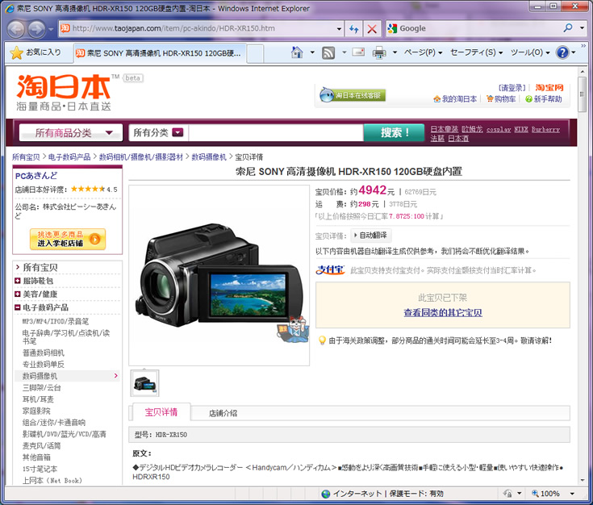Click the URL address bar
Viewport: 593px width, 505px height.
click(203, 28)
